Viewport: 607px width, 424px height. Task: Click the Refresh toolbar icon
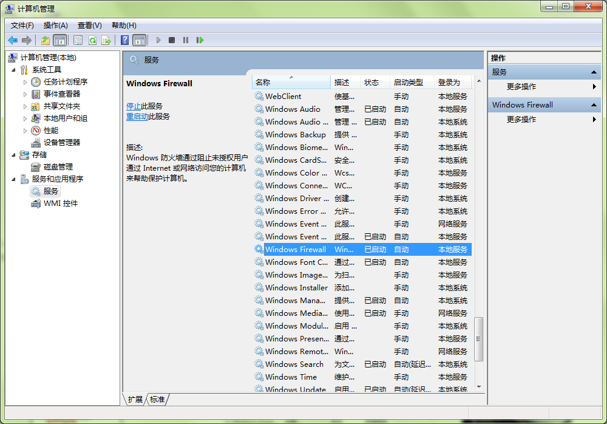click(92, 40)
